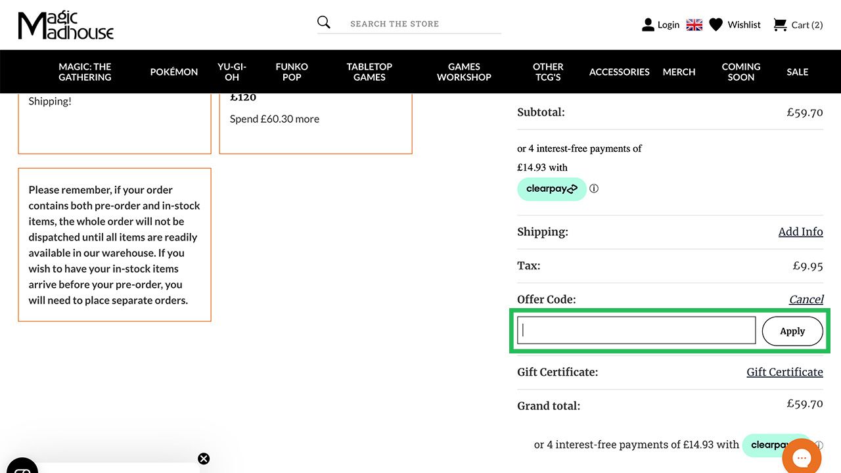Open Magic: The Gathering menu
Image resolution: width=841 pixels, height=473 pixels.
pyautogui.click(x=85, y=72)
